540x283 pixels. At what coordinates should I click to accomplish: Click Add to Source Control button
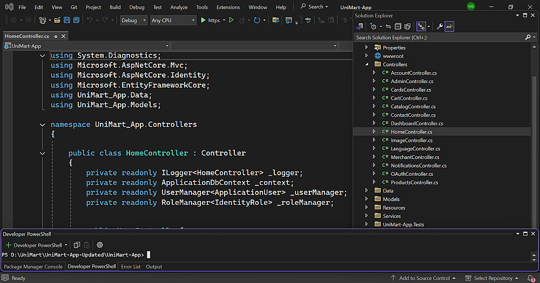[x=424, y=278]
